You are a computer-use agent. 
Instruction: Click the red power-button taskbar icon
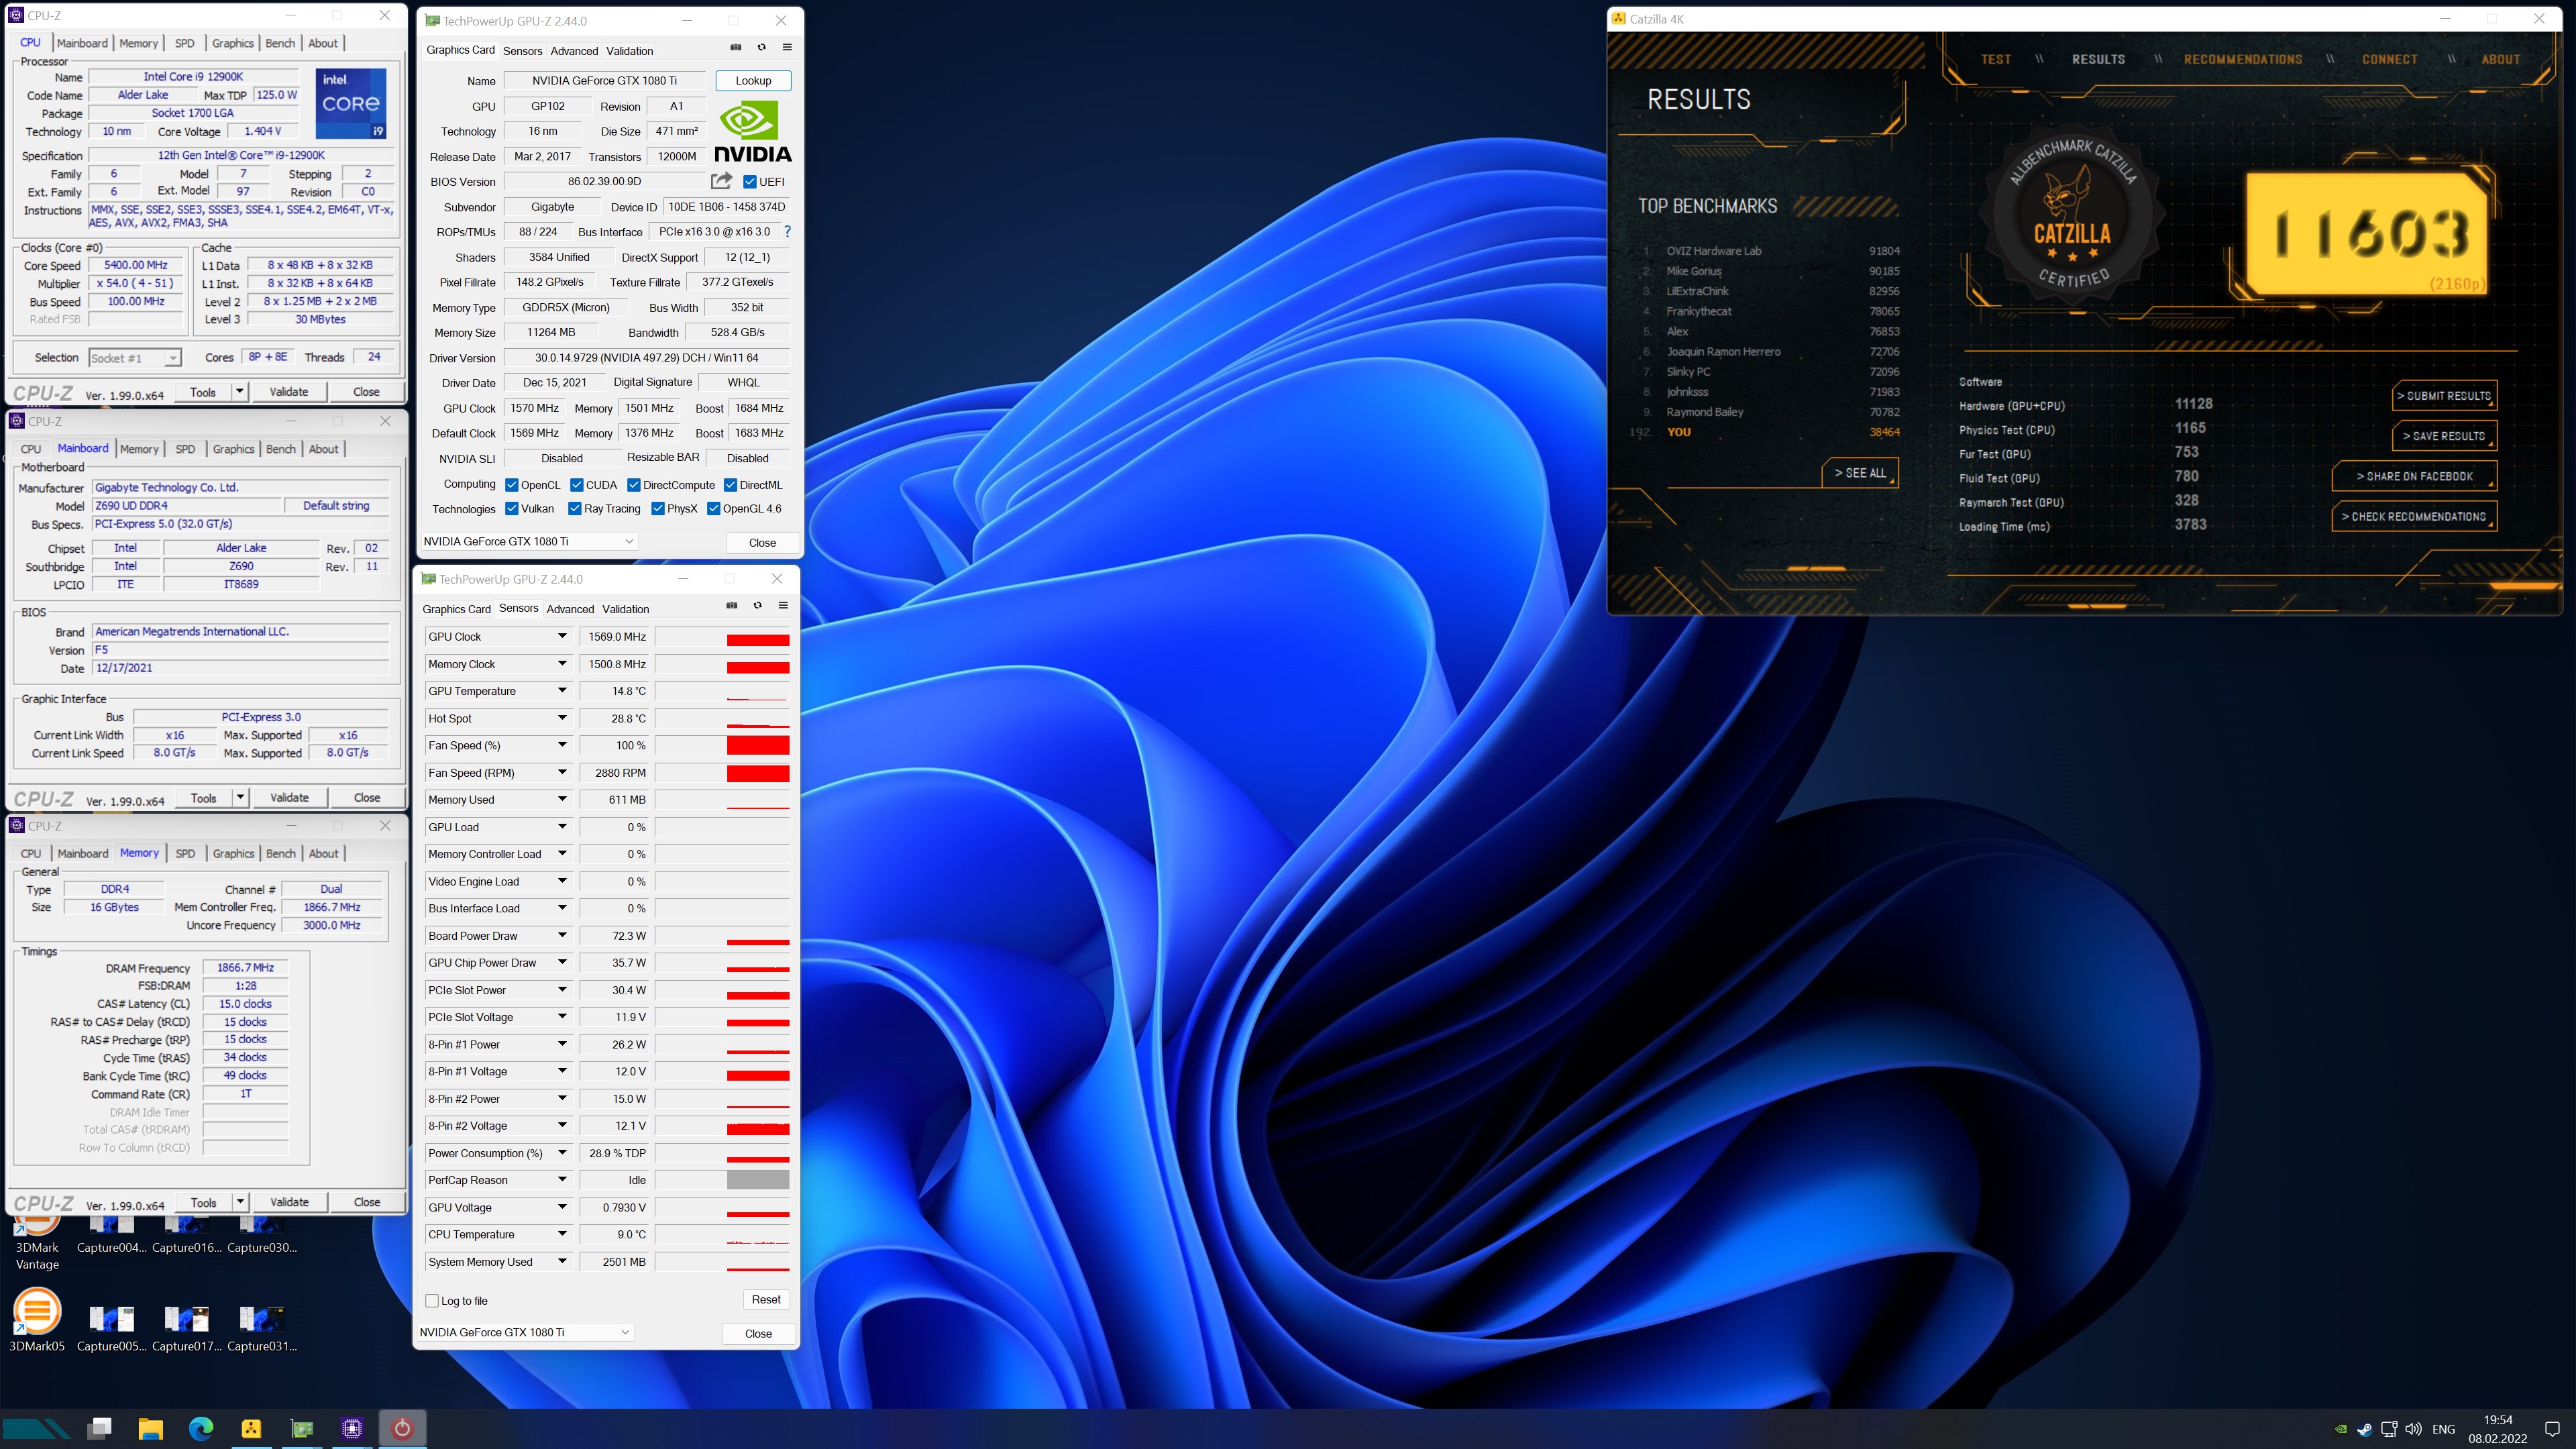click(x=402, y=1429)
